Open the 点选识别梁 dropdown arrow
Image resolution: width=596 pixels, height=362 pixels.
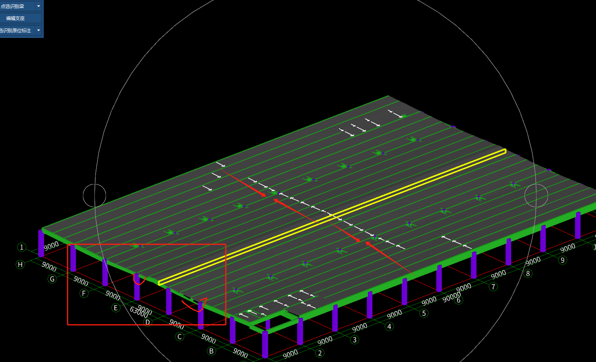[x=38, y=6]
